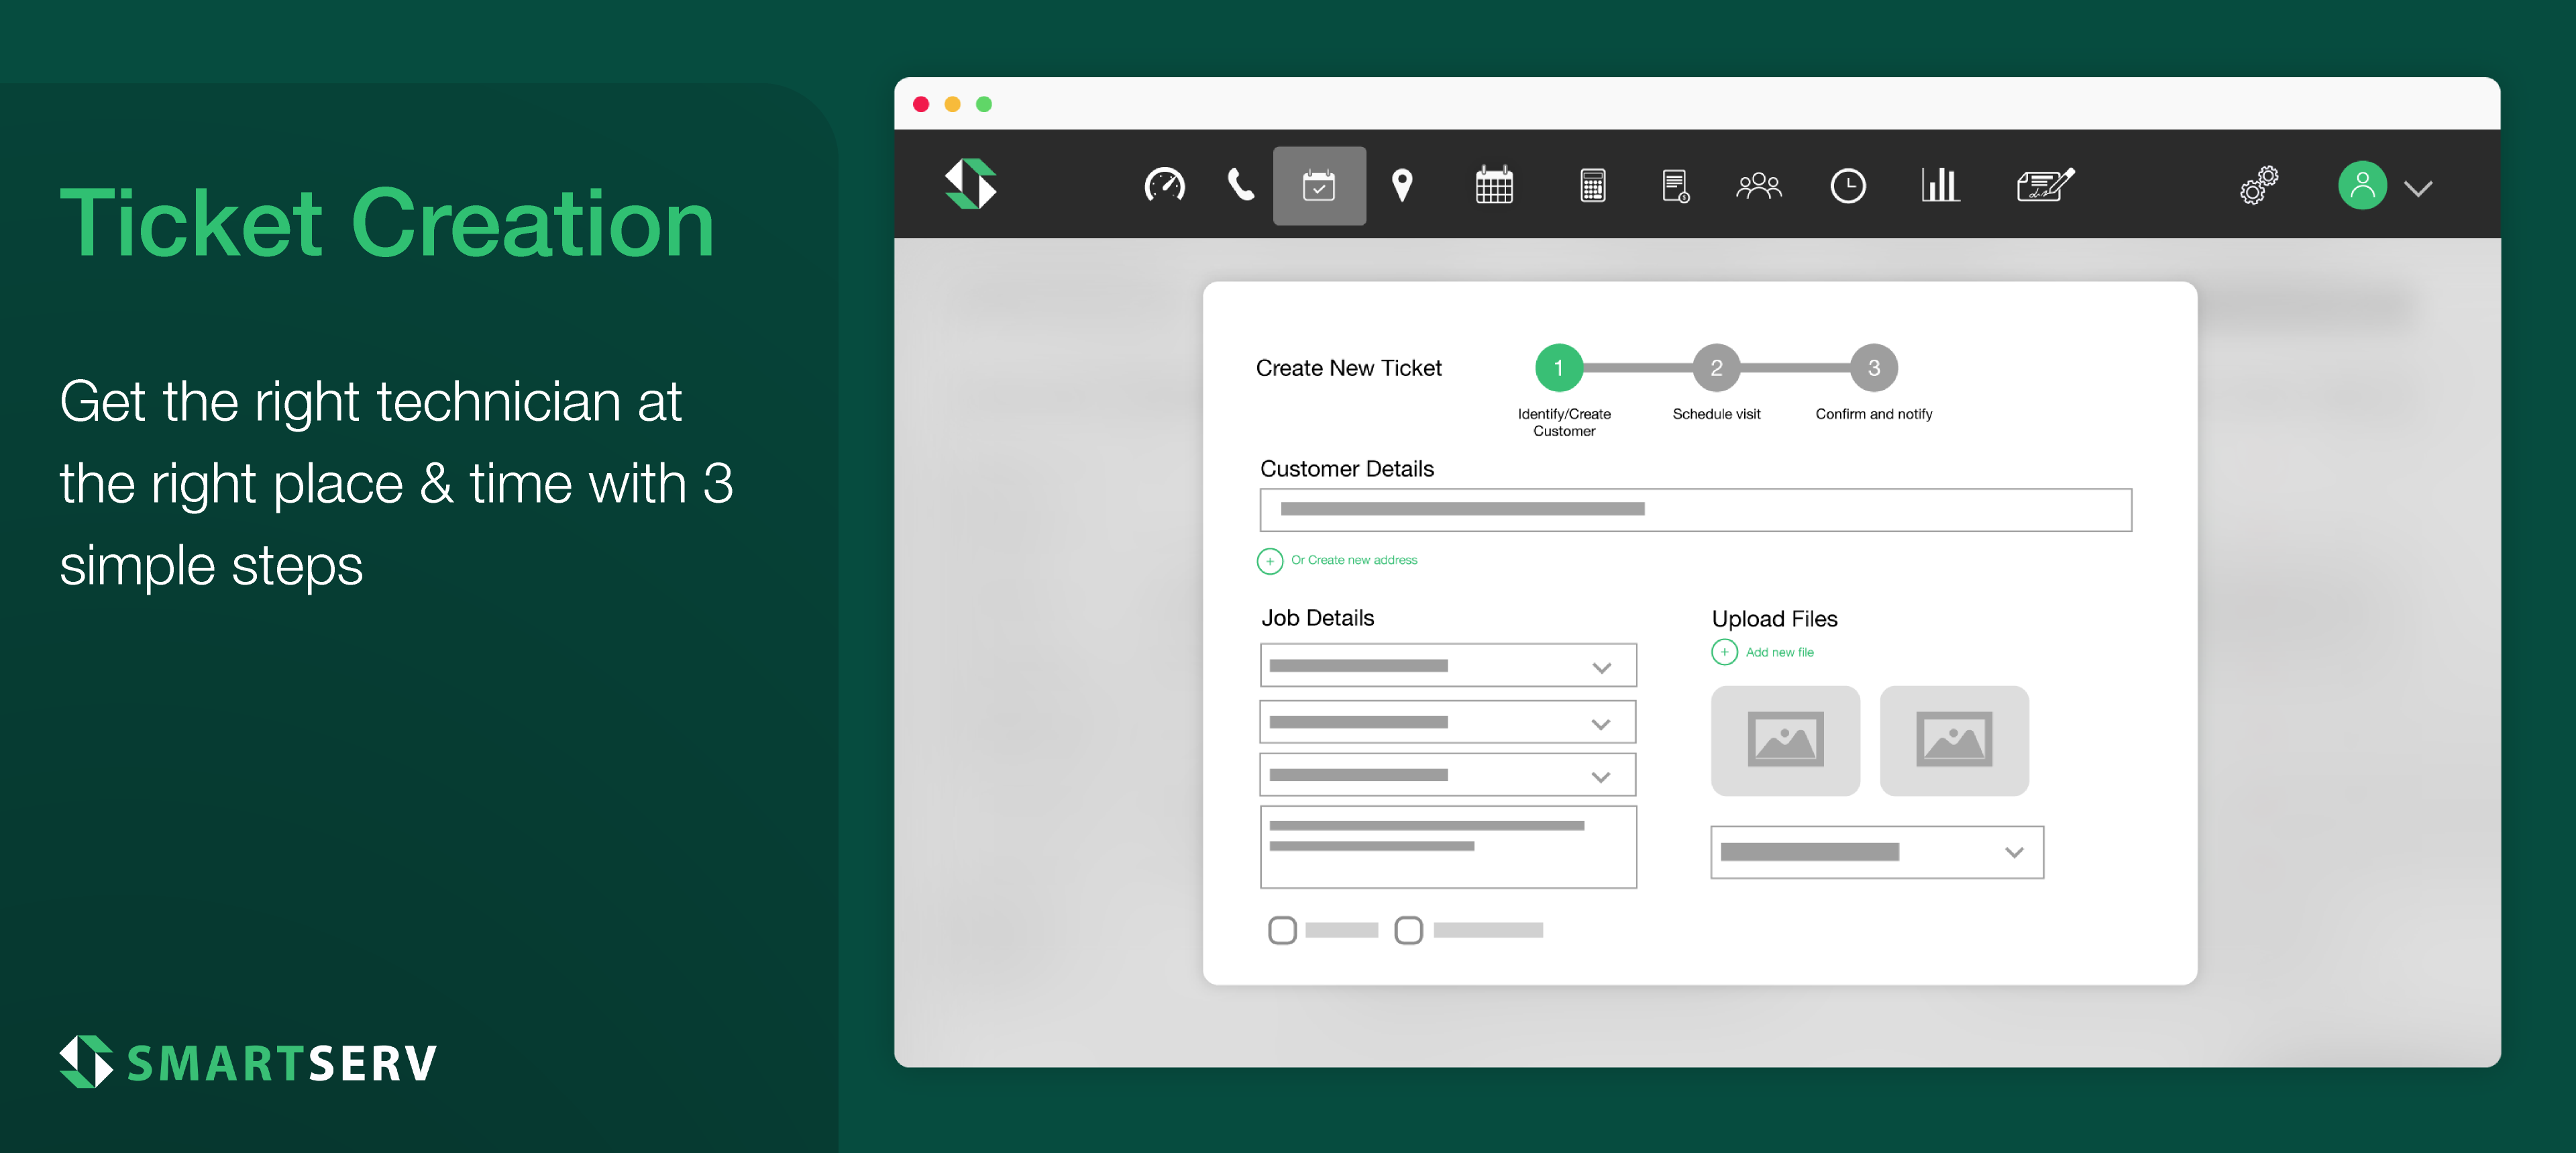
Task: Click Add new file link
Action: point(1779,652)
